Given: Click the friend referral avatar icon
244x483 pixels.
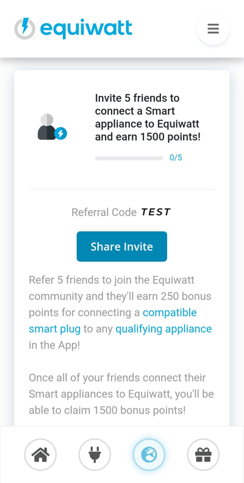Looking at the screenshot, I should 49,126.
